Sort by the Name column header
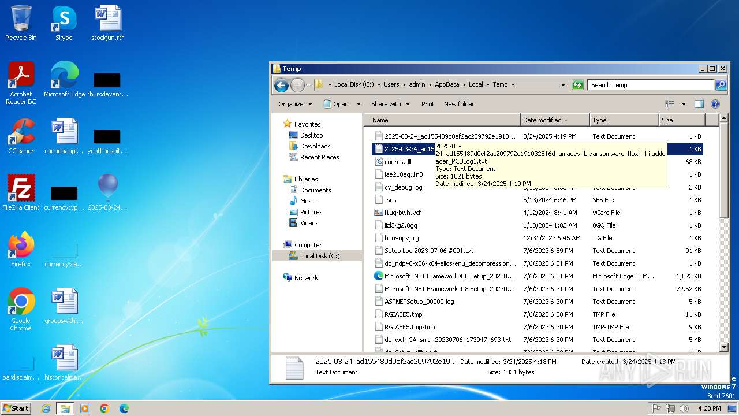The width and height of the screenshot is (739, 416). click(442, 120)
